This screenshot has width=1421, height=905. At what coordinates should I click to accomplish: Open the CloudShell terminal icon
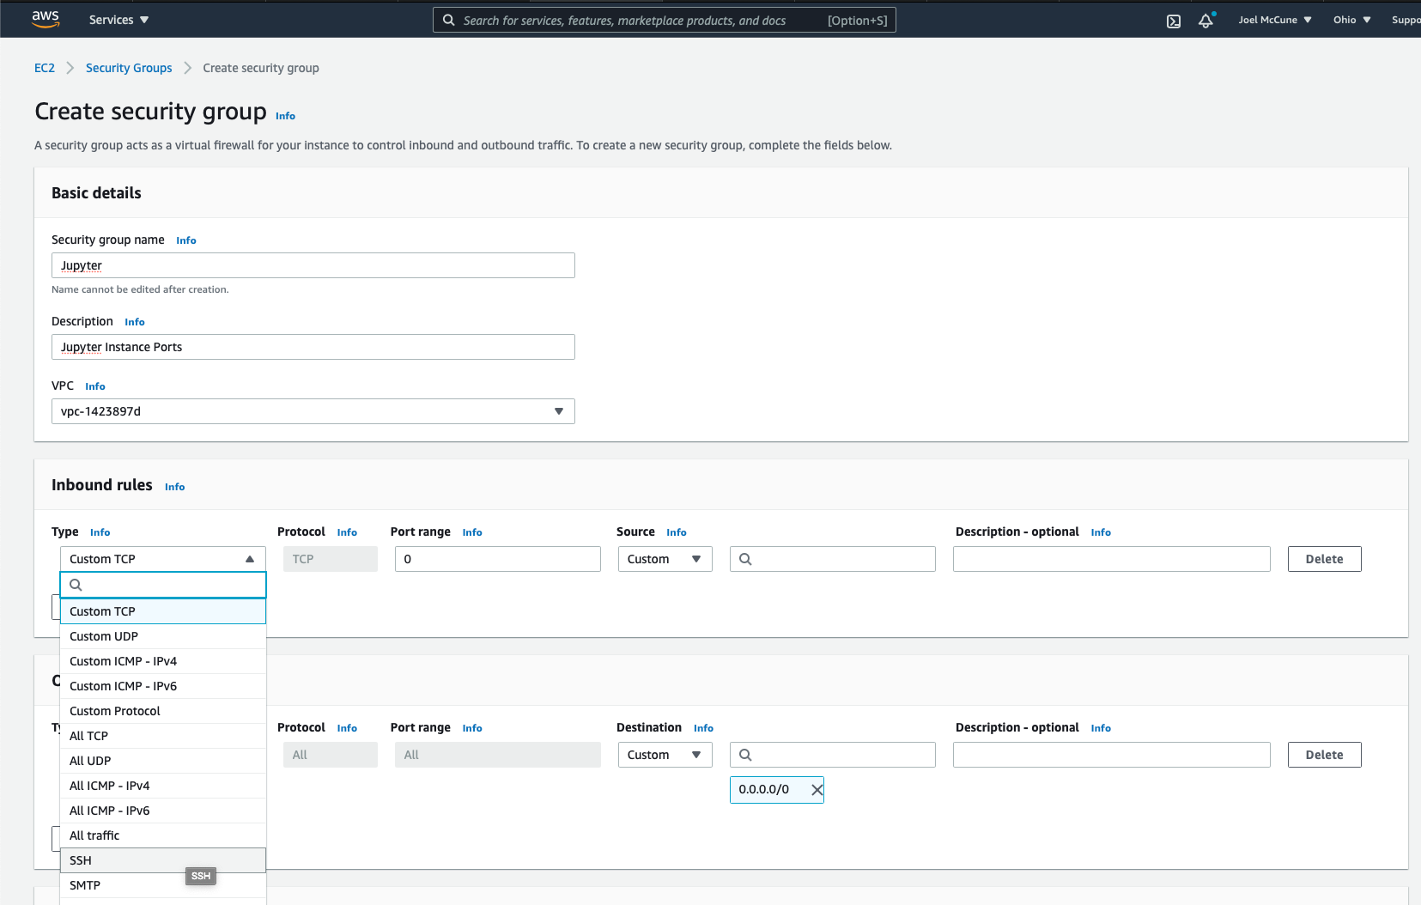pos(1174,21)
